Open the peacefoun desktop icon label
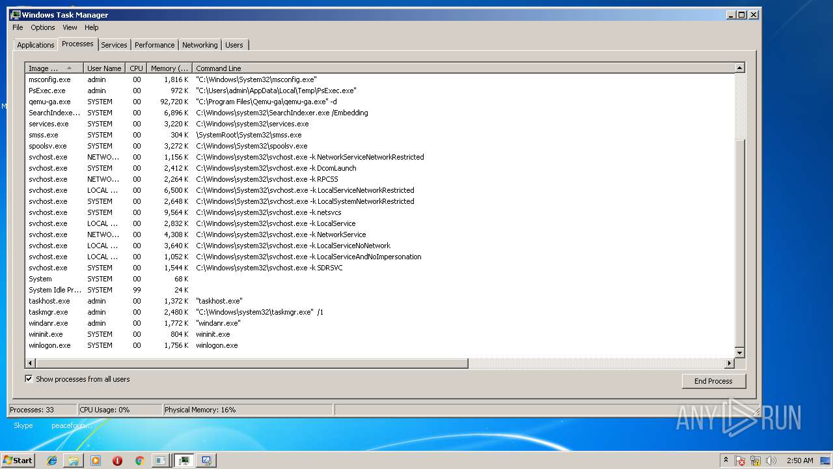The image size is (833, 469). click(72, 425)
